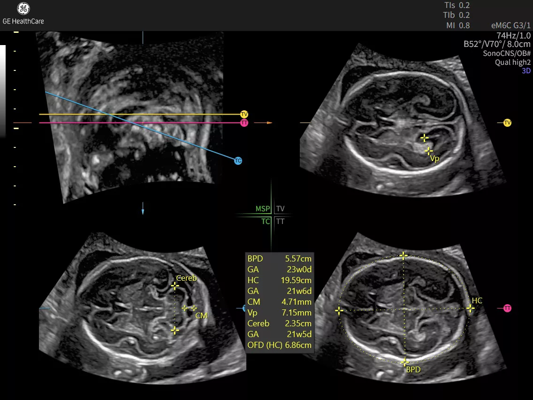Select the right CM caliper cross
This screenshot has width=533, height=400.
coord(194,308)
